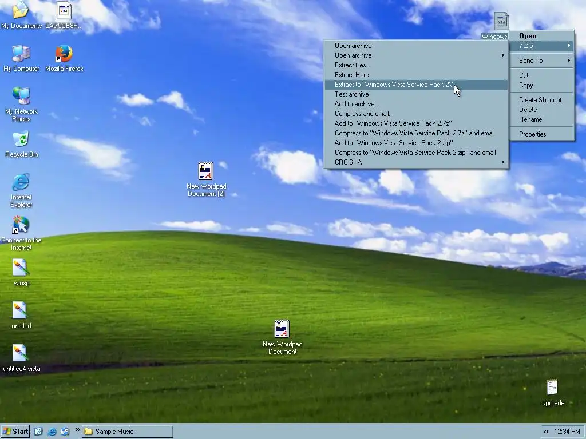586x439 pixels.
Task: Compress to Service Pack 2.7z and email
Action: pyautogui.click(x=416, y=133)
